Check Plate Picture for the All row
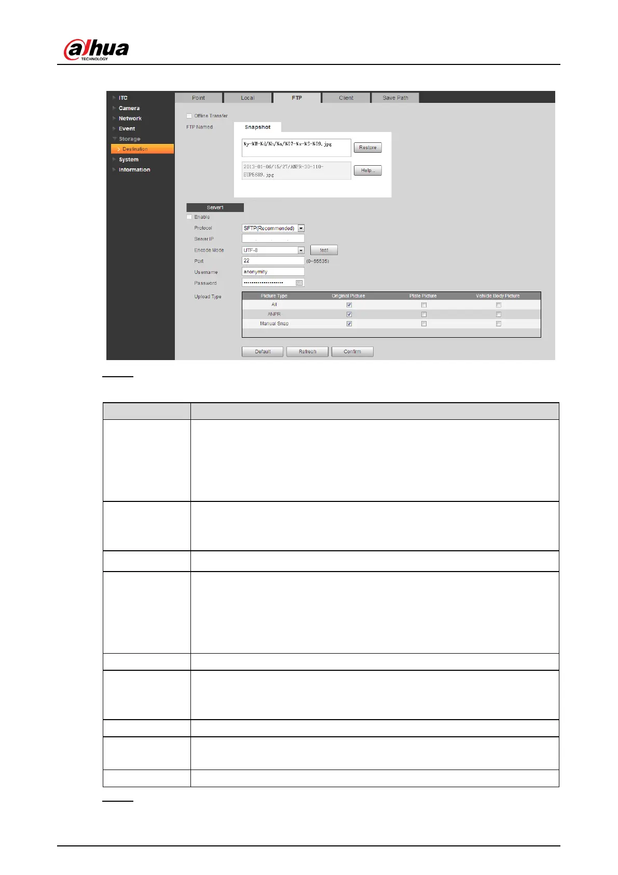This screenshot has width=618, height=875. pyautogui.click(x=424, y=305)
